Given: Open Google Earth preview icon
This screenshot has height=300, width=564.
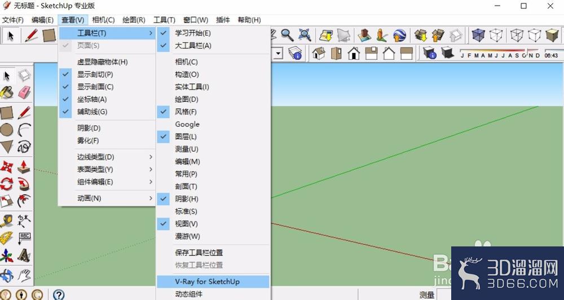Looking at the screenshot, I should (x=399, y=36).
